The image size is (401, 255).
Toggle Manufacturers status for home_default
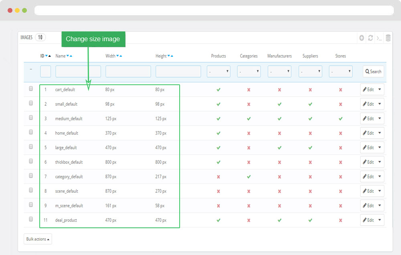(x=279, y=133)
